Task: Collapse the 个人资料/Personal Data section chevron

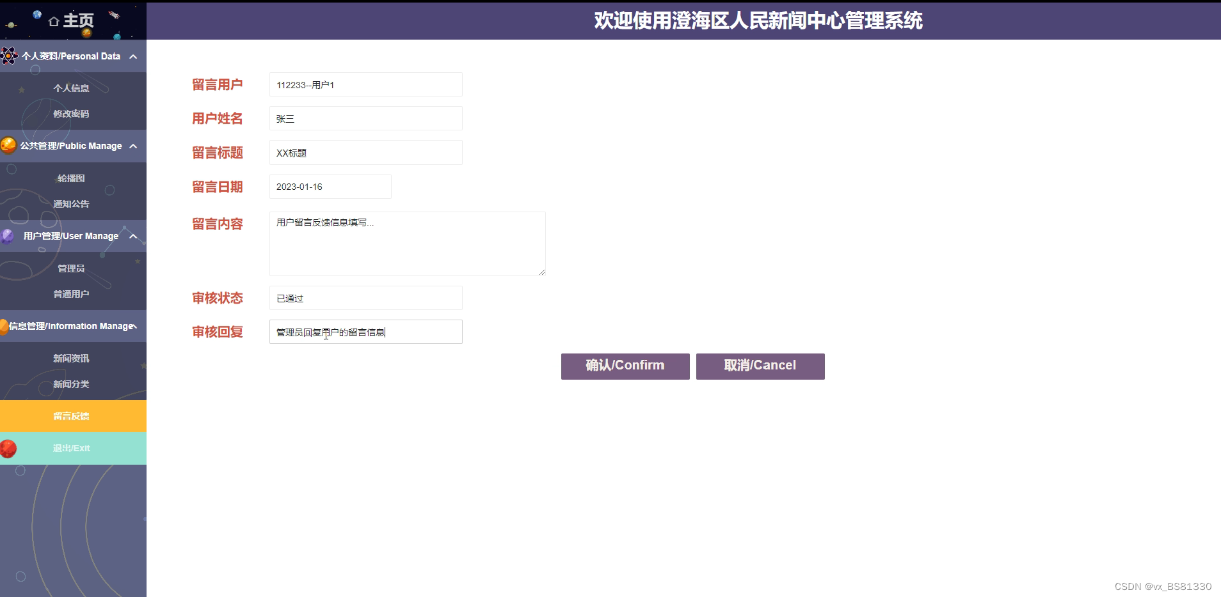Action: click(x=133, y=56)
